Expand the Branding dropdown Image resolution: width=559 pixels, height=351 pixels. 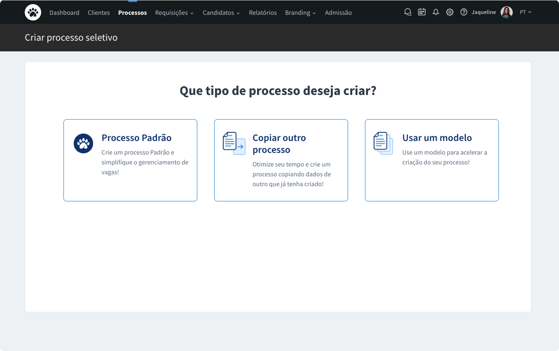pos(300,13)
